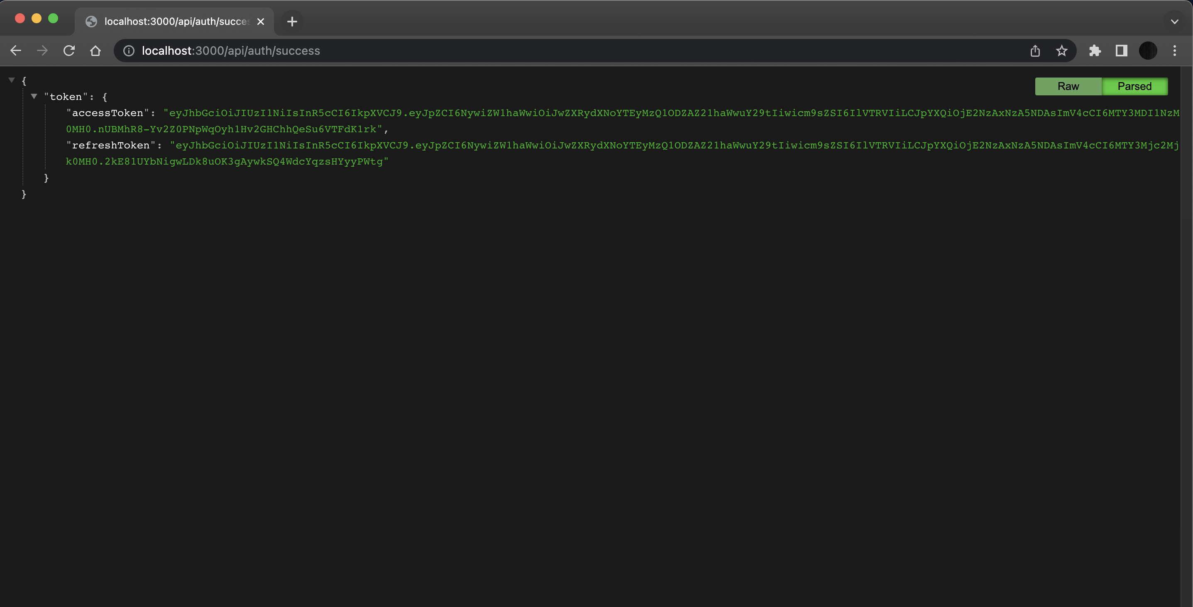Open the profile avatar menu

coord(1148,51)
